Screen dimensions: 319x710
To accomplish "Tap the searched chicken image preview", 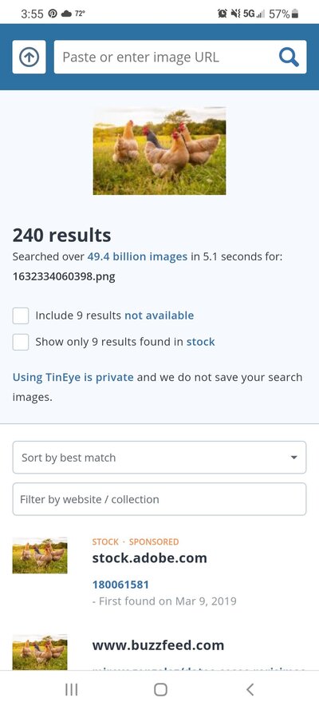I will pos(159,151).
